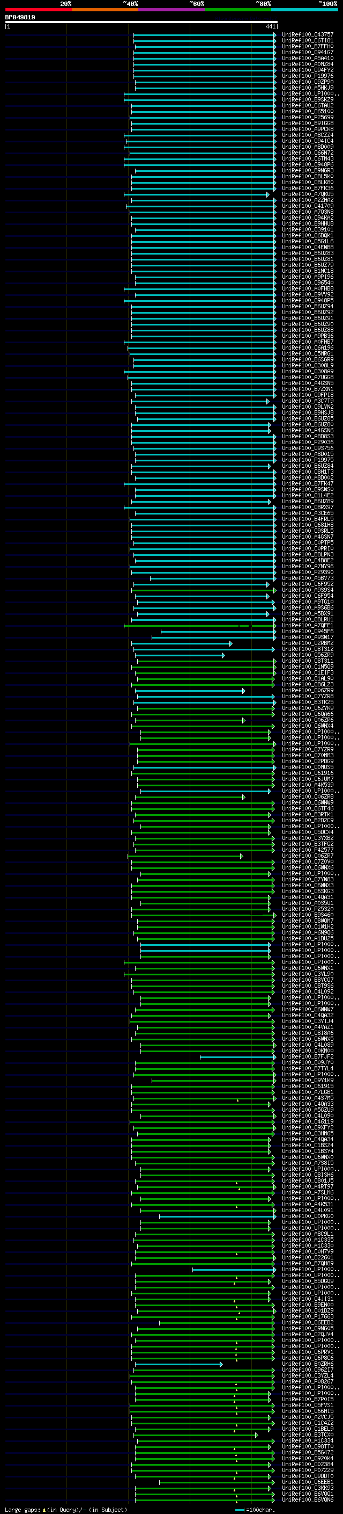Image resolution: width=343 pixels, height=1514 pixels.
Task: Click the green bar for UniRef100_A9S9S4
Action: tap(204, 590)
